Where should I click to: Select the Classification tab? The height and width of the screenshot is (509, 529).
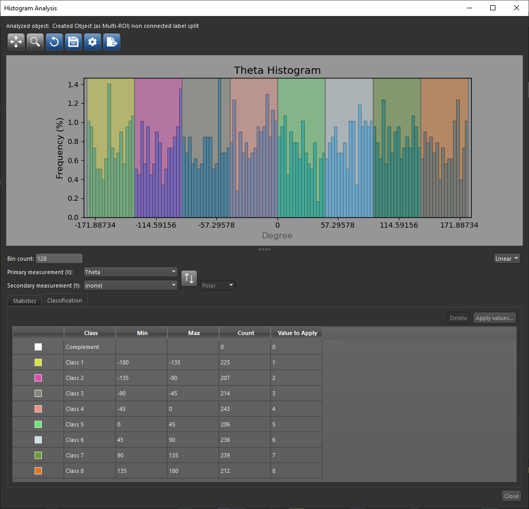[x=65, y=300]
